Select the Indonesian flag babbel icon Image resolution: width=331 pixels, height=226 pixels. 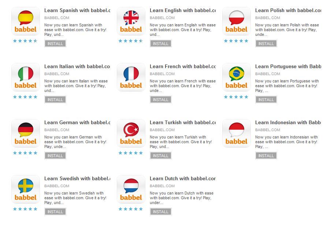[x=236, y=133]
